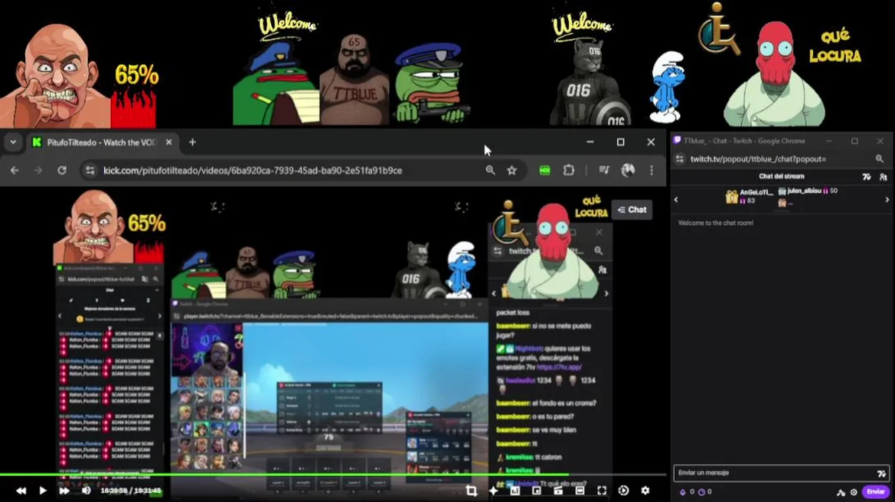Bookmark the Kick page with star
The height and width of the screenshot is (502, 895).
(512, 170)
